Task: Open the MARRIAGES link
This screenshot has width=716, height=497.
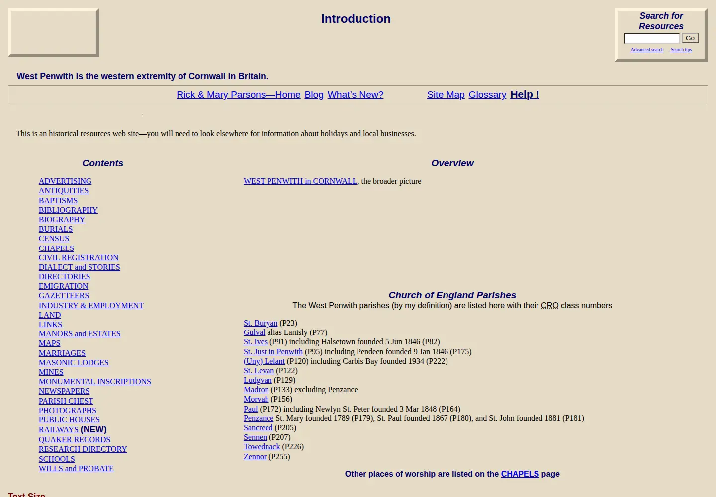Action: click(x=62, y=353)
